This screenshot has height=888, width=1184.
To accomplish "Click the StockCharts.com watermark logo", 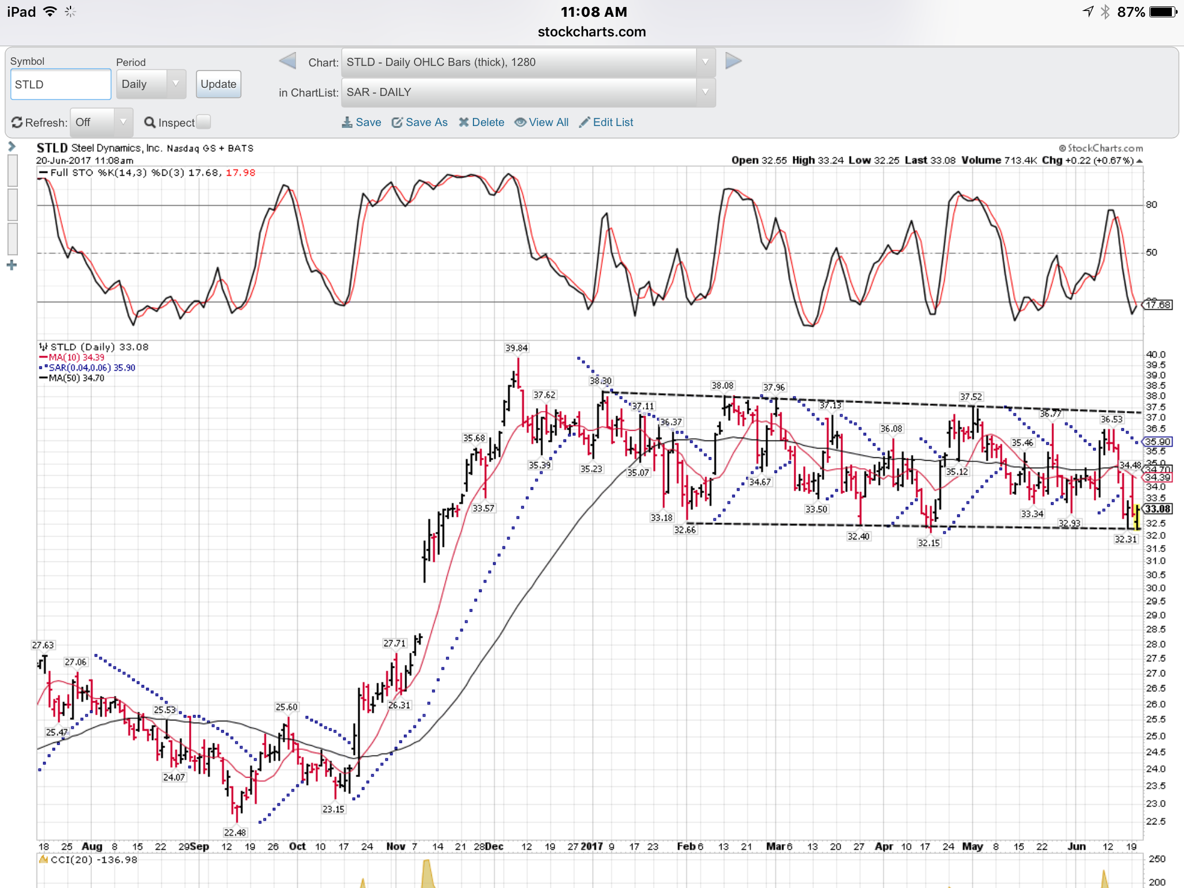I will (x=1101, y=148).
